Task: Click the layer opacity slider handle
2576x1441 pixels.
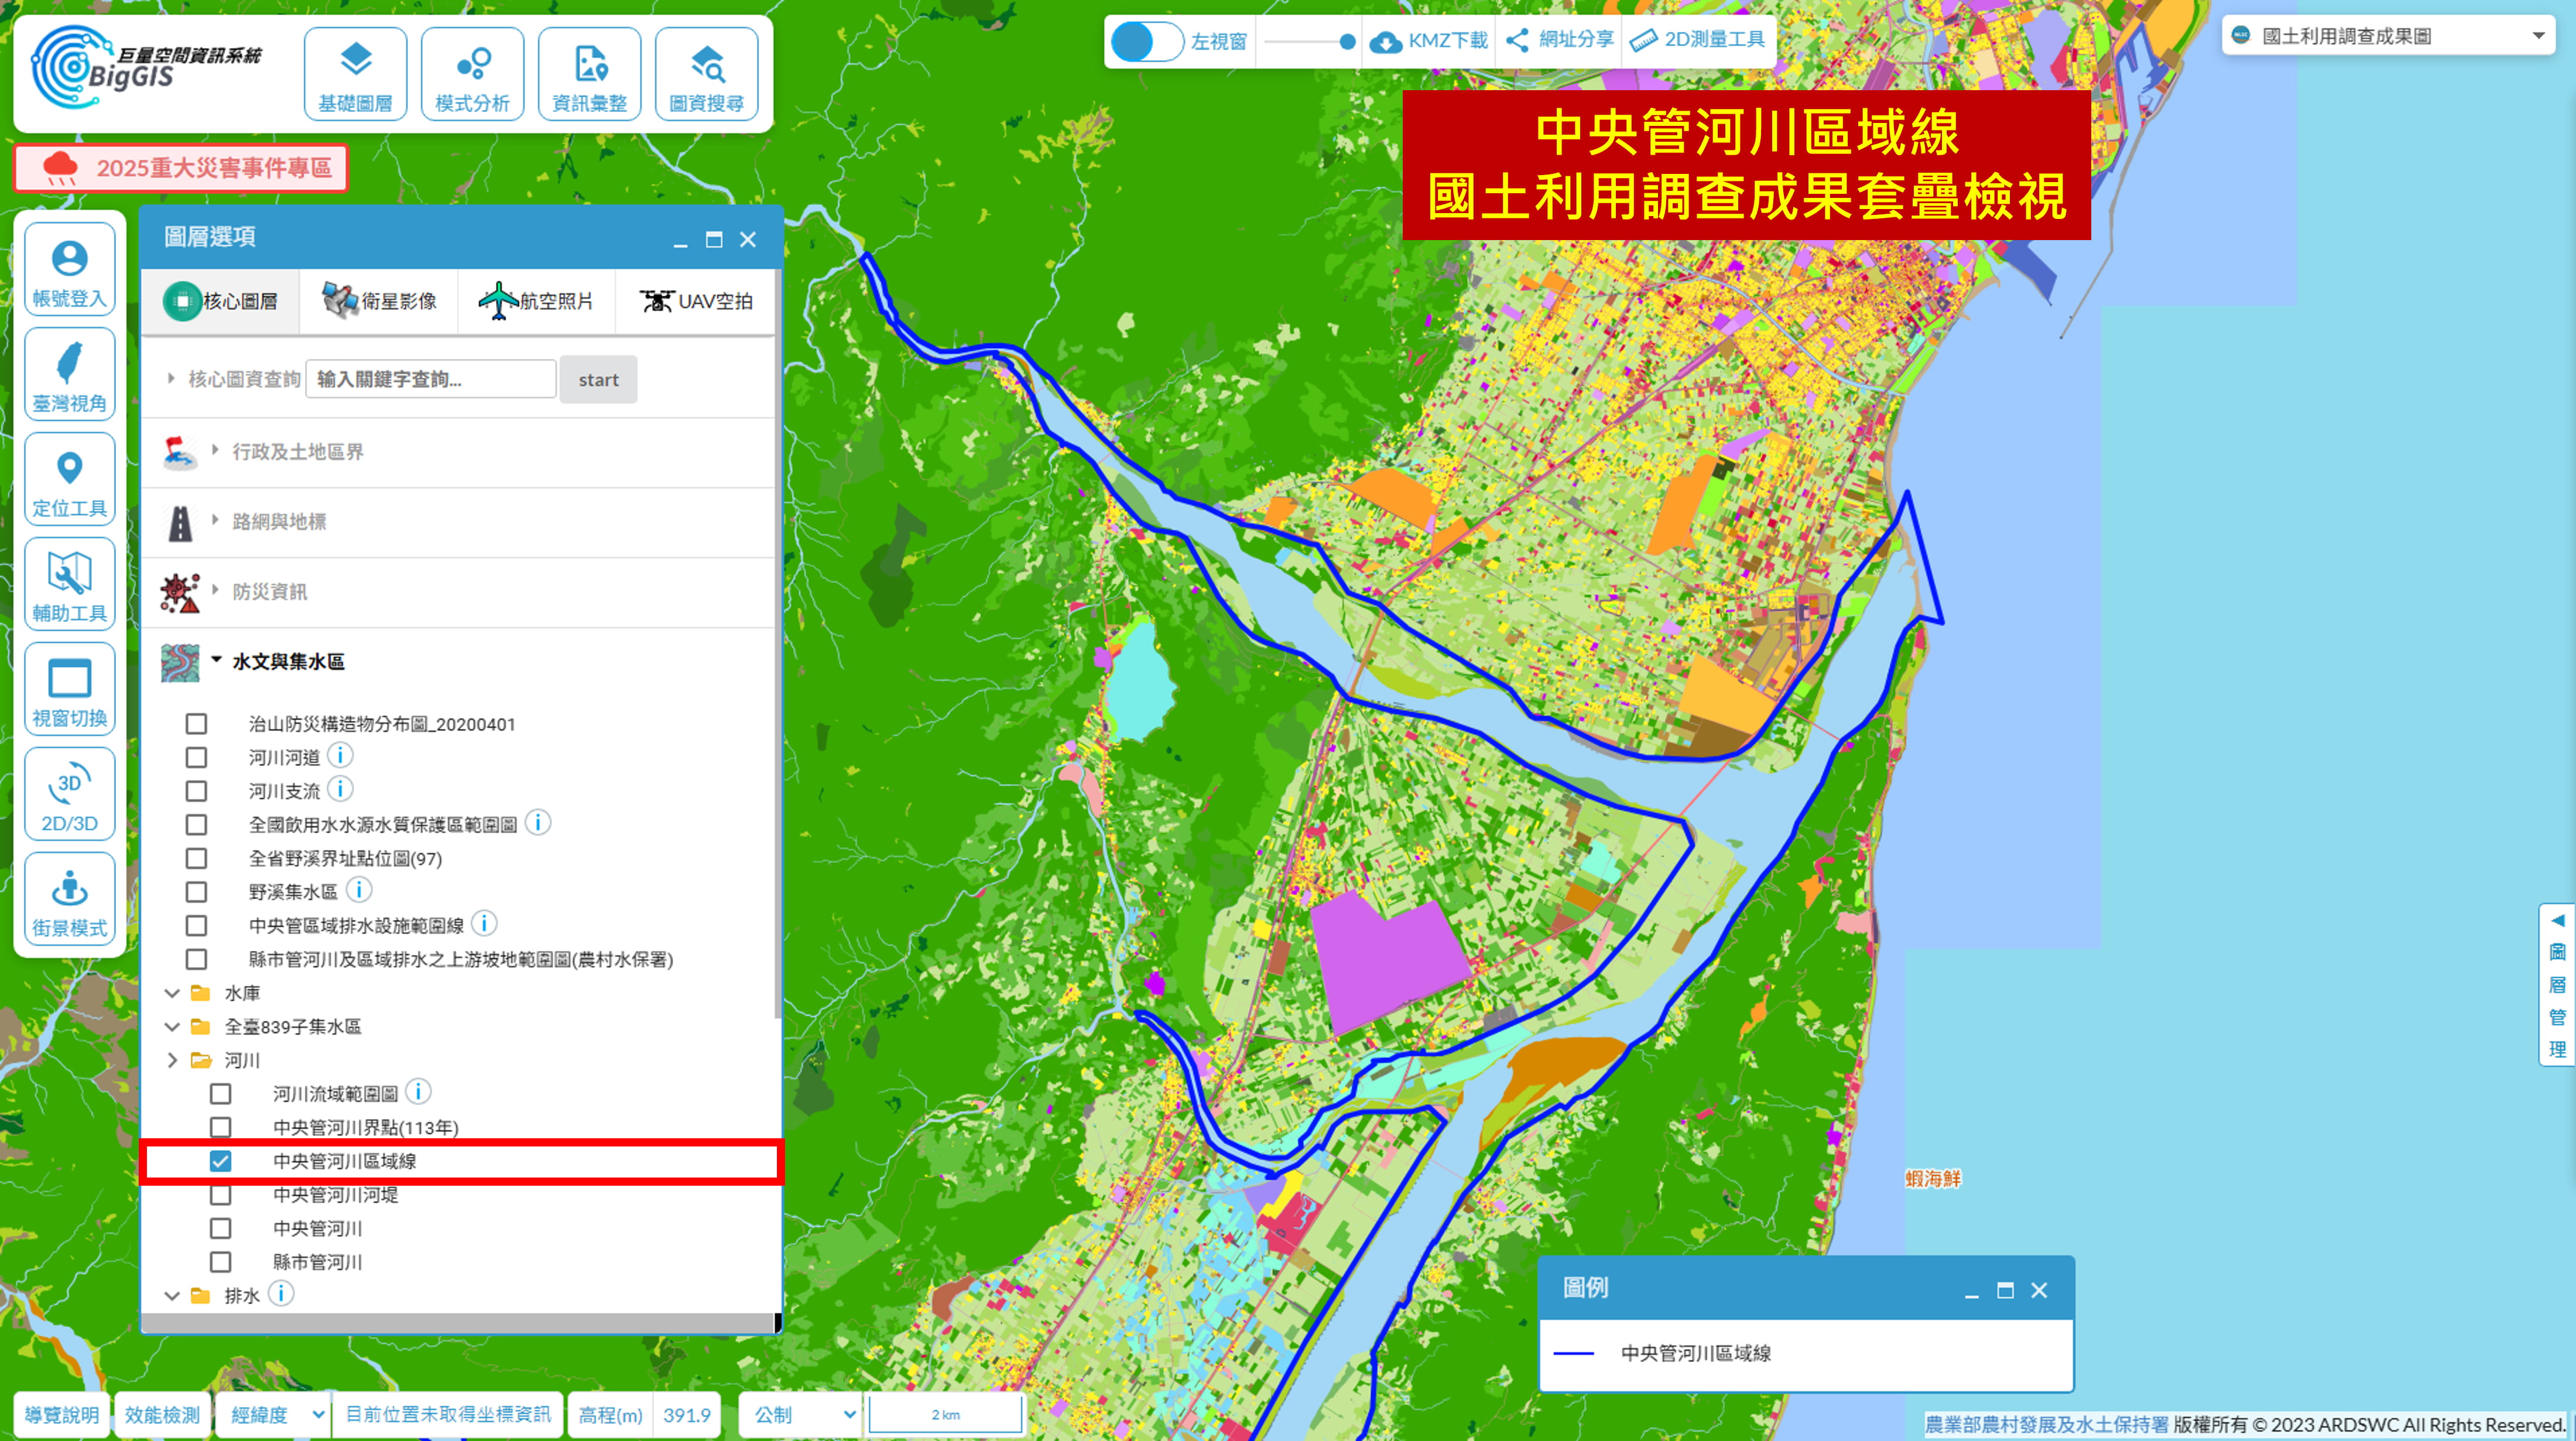Action: point(1347,41)
